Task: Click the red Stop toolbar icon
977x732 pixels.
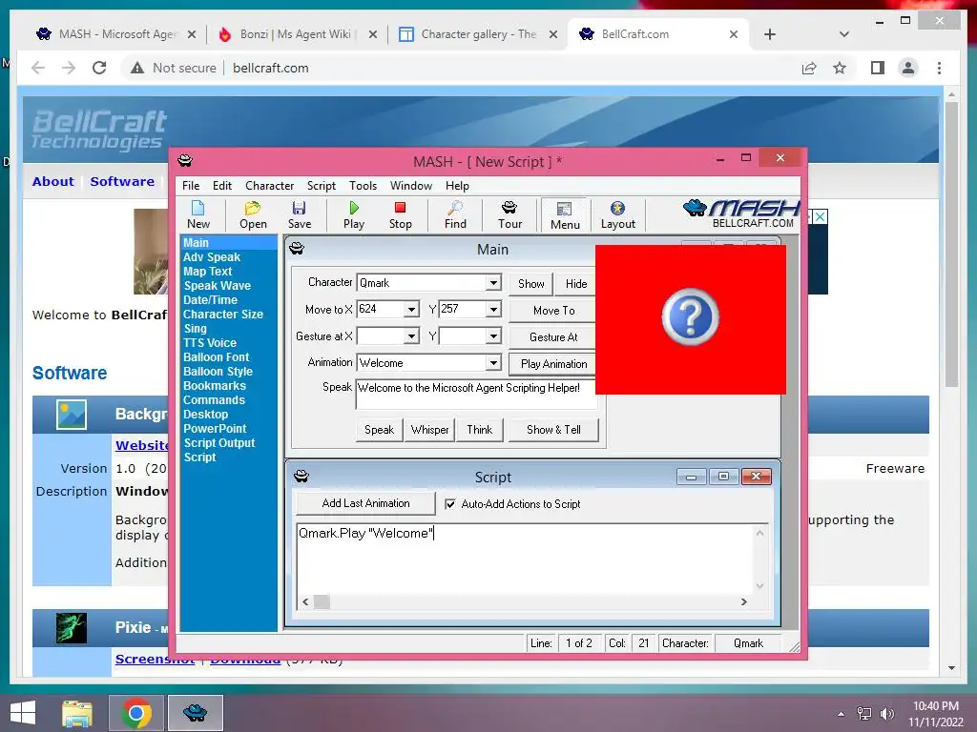Action: pos(400,214)
